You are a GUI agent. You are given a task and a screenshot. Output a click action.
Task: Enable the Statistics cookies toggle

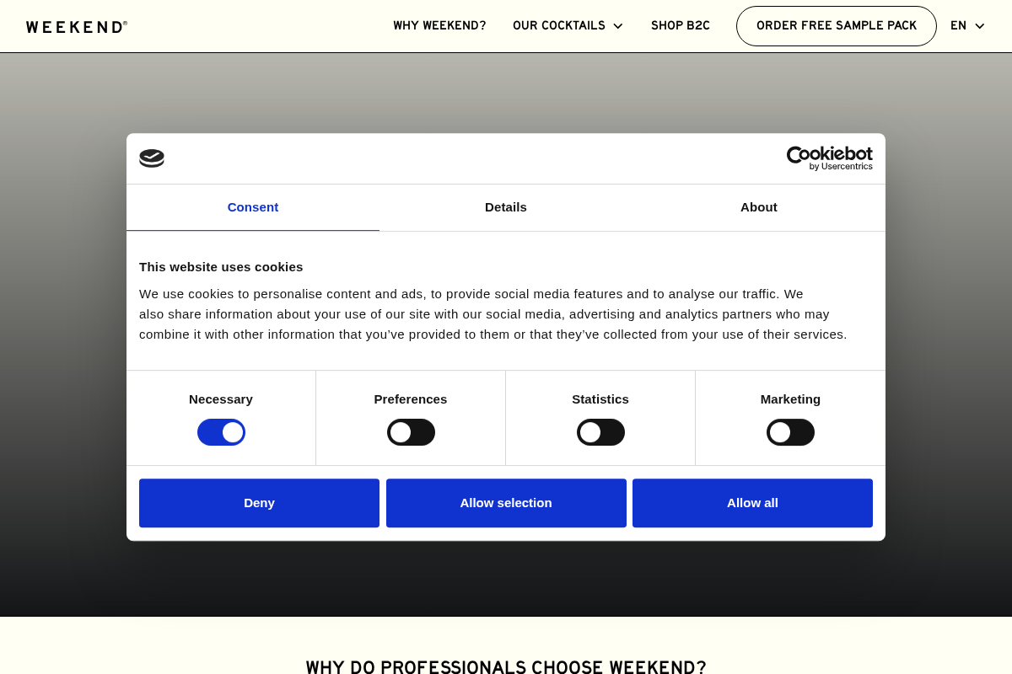pos(600,432)
